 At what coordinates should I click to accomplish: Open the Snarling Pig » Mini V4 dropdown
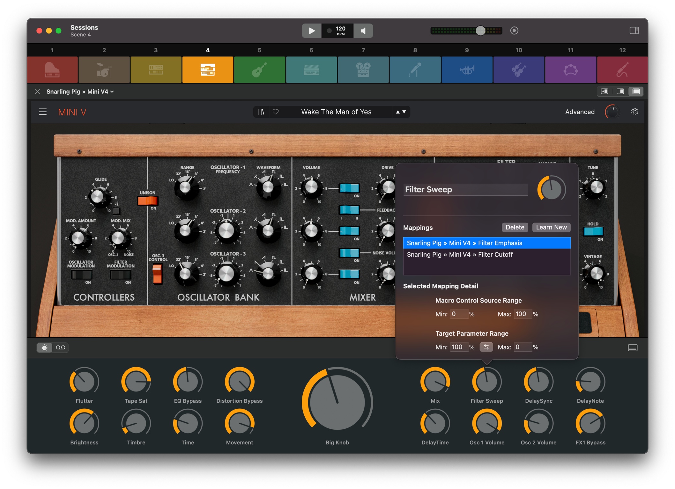click(x=80, y=92)
